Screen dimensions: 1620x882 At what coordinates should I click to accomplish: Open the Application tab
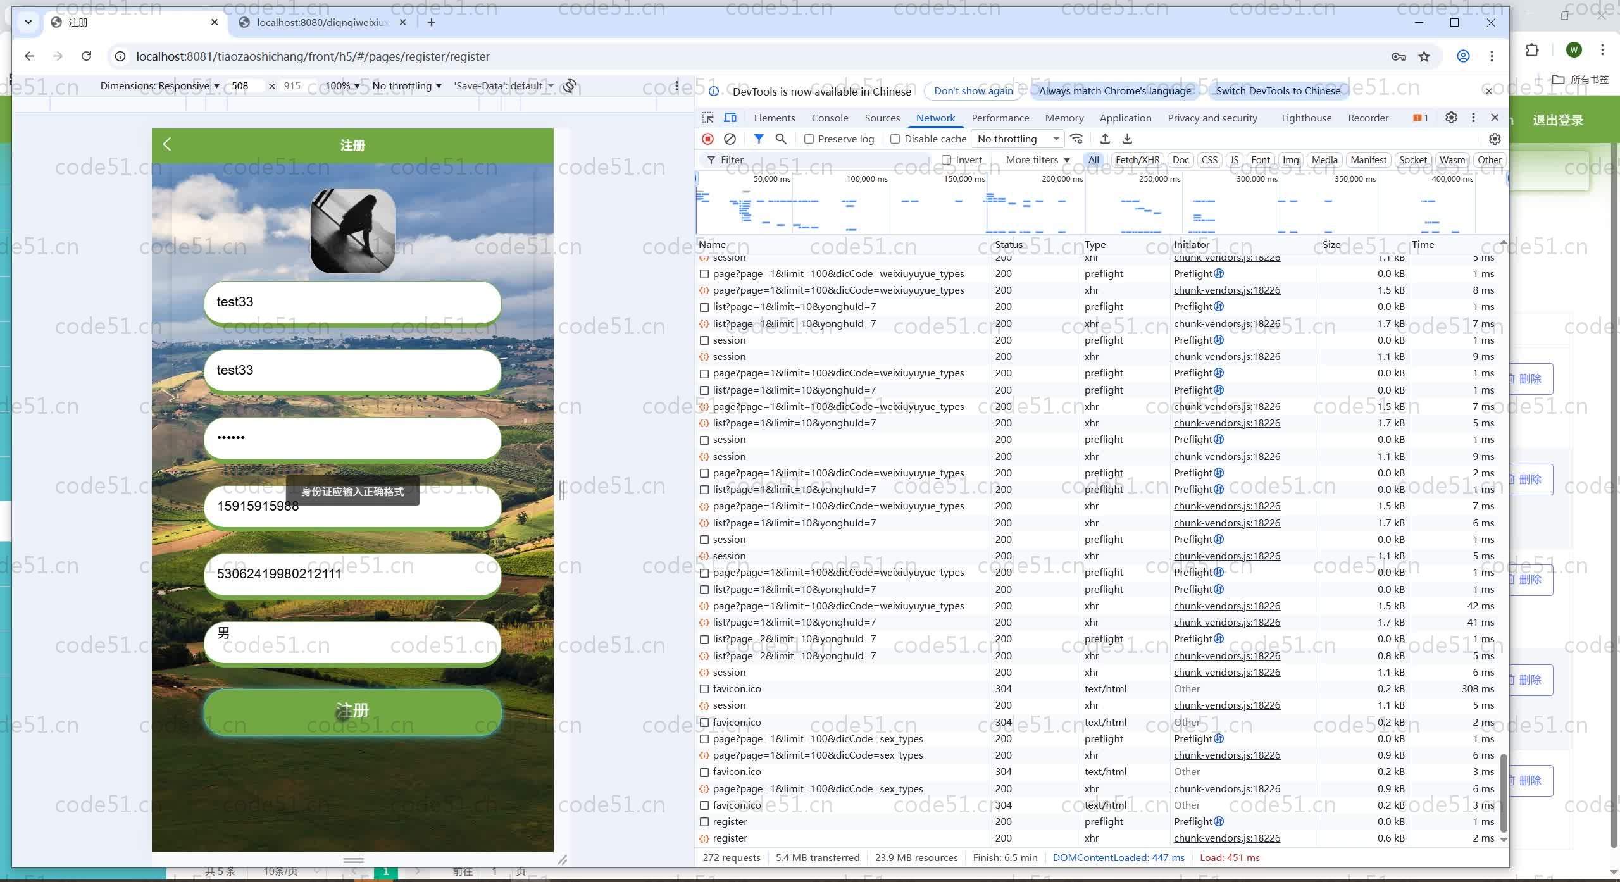click(1125, 118)
